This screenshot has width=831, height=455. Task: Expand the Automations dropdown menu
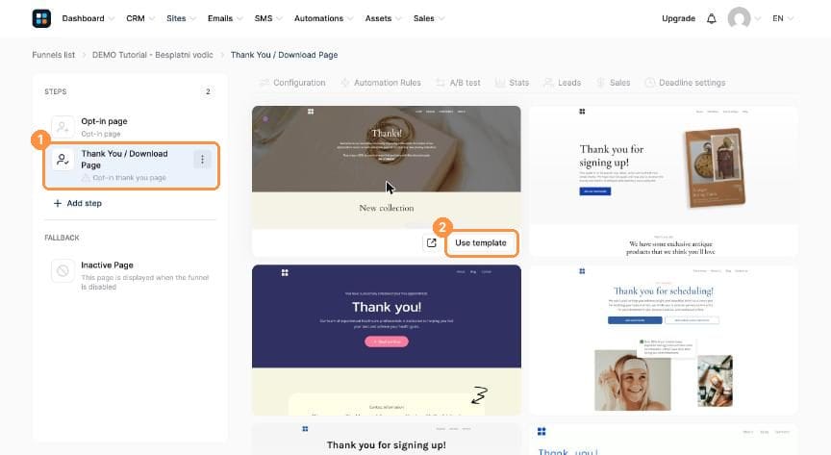323,18
